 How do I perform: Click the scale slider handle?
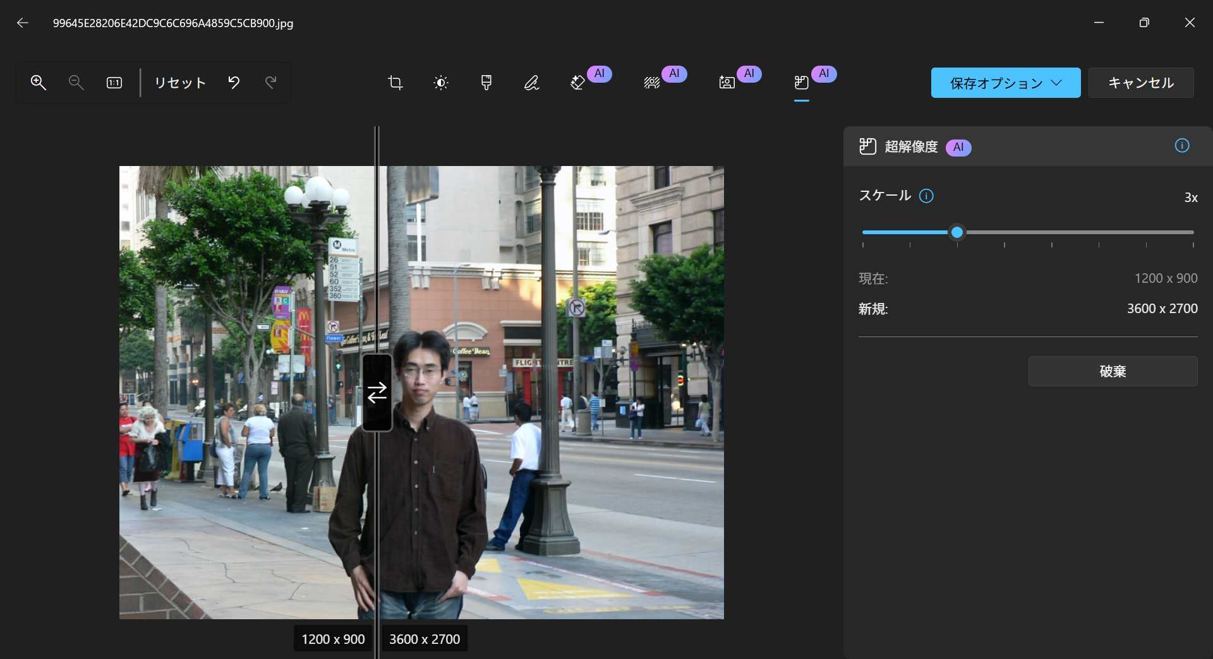[957, 232]
